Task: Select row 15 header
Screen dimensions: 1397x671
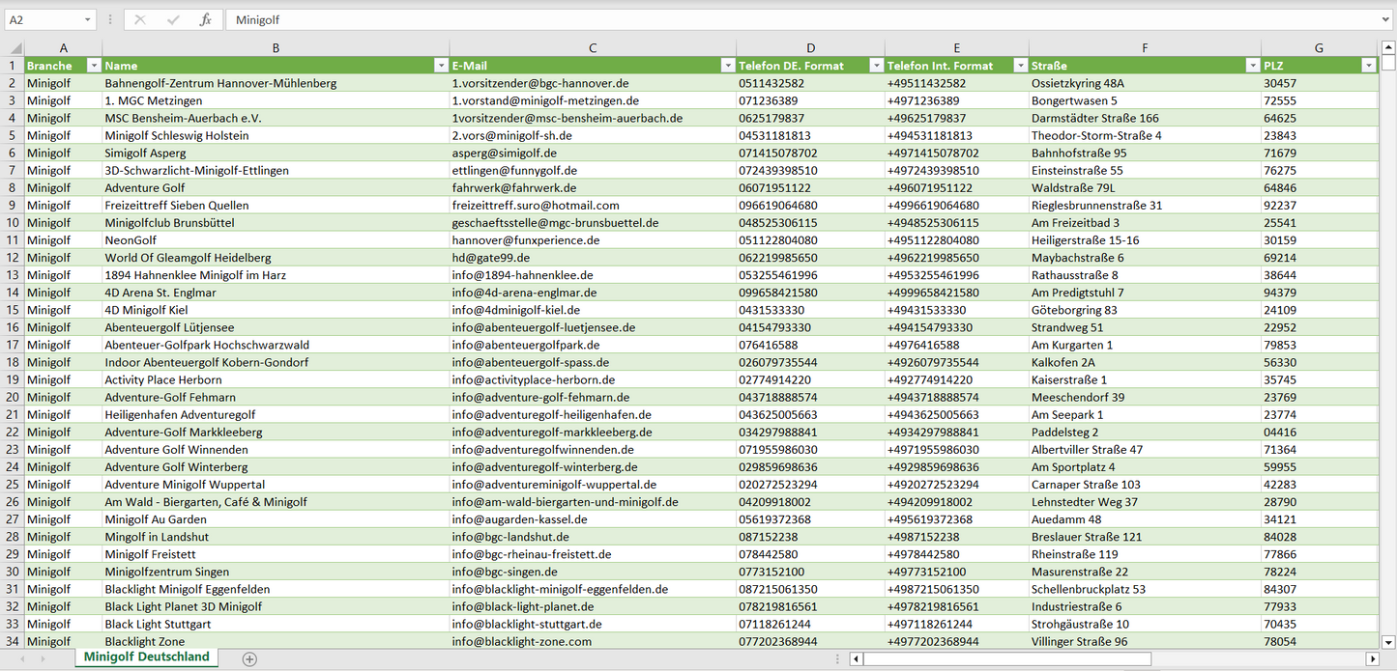Action: (13, 310)
